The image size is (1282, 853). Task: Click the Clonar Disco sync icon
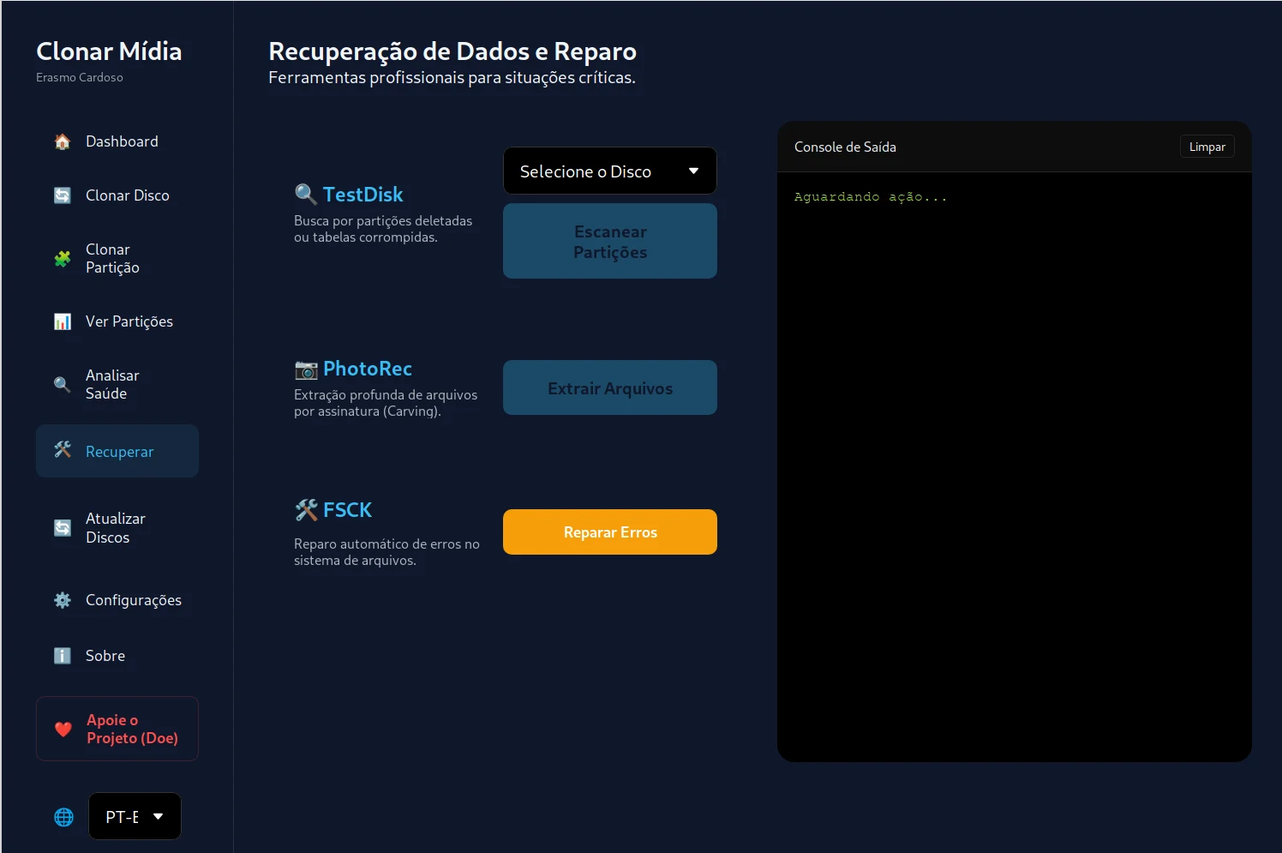coord(63,195)
